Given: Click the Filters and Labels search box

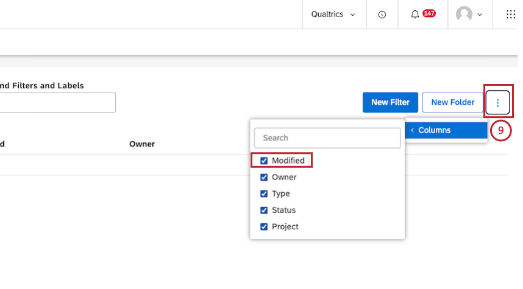Looking at the screenshot, I should (x=57, y=102).
